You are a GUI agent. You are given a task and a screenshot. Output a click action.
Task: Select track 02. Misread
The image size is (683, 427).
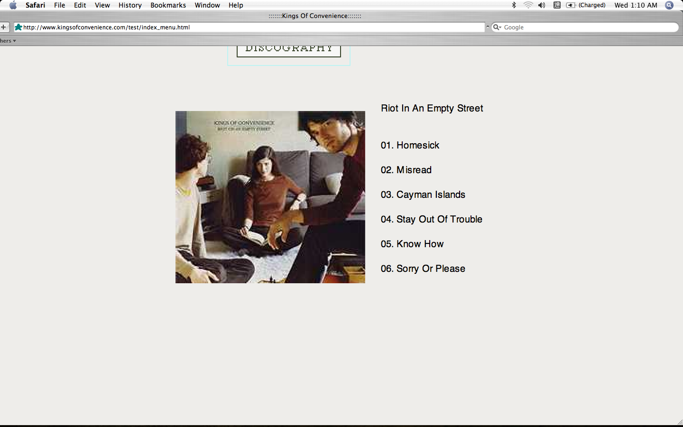click(406, 170)
